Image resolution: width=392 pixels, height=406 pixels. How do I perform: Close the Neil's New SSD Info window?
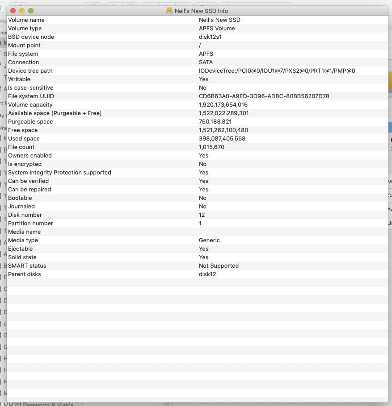[x=13, y=11]
